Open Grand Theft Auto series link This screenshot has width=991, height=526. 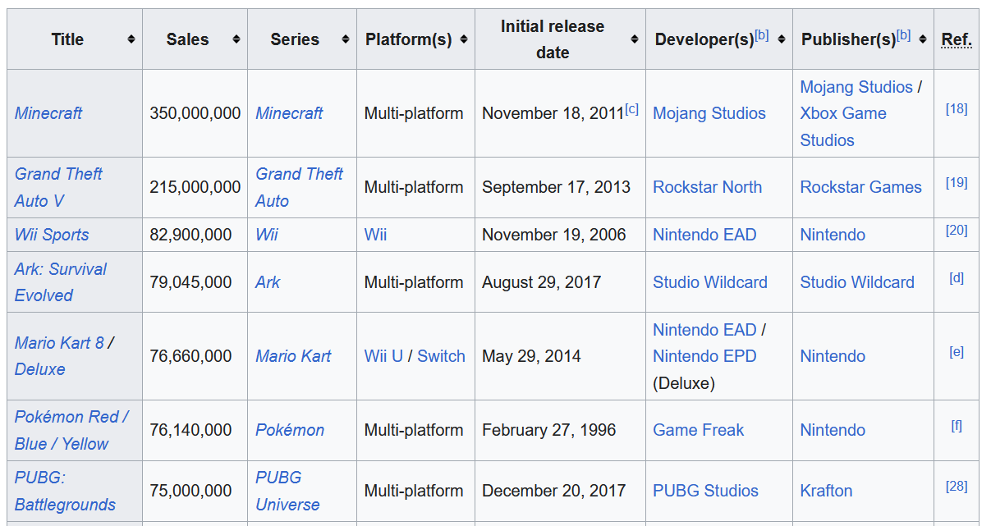pos(299,187)
